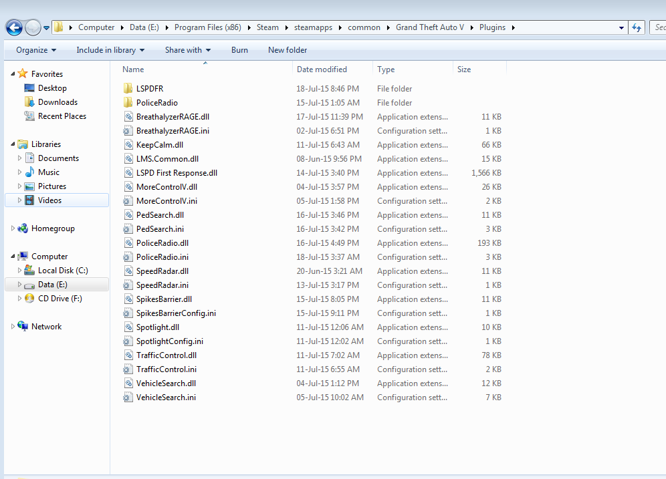Select the CD Drive (F:) icon

pyautogui.click(x=29, y=298)
